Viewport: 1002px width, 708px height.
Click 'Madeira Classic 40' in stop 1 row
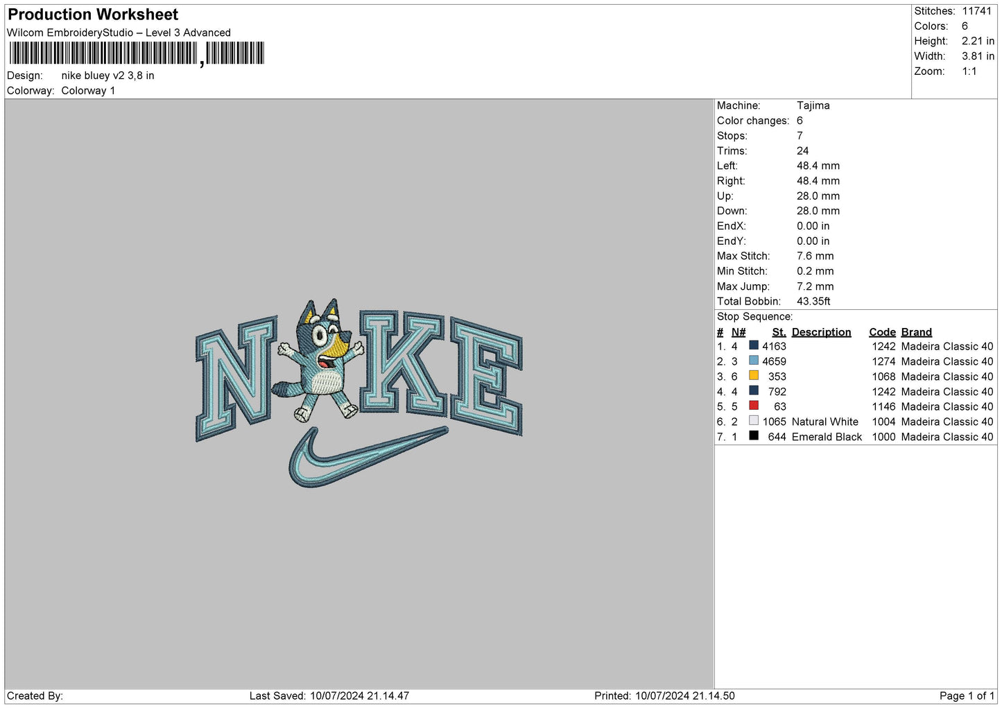[947, 347]
